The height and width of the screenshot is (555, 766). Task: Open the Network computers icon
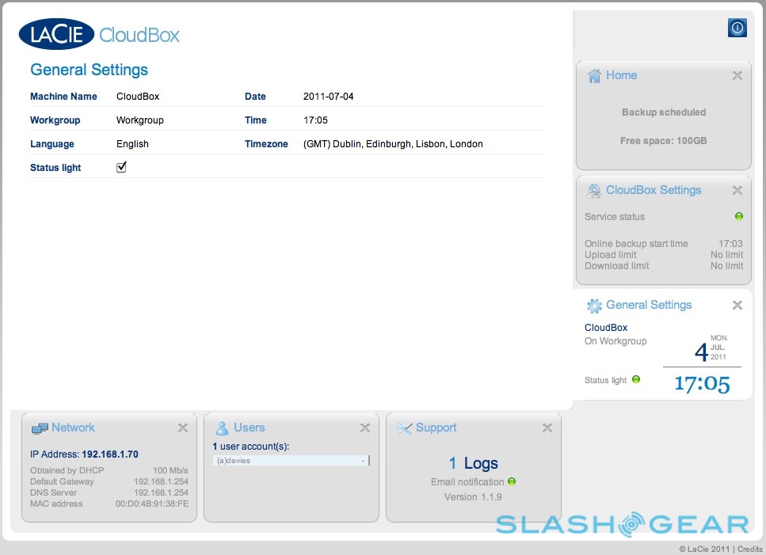tap(40, 428)
